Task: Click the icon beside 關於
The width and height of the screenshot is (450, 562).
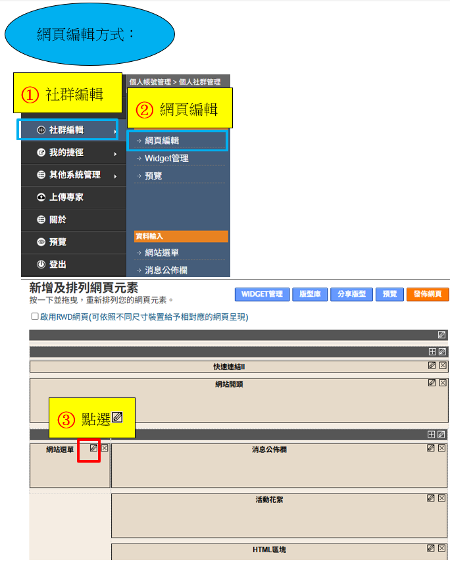Action: [x=41, y=220]
